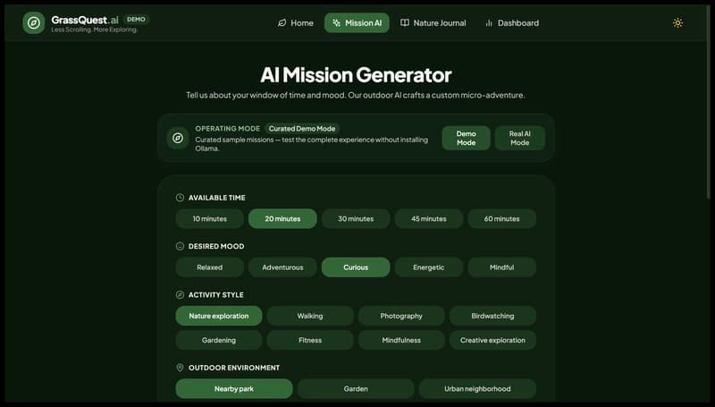Select 30 minutes available time
This screenshot has height=407, width=715.
(356, 219)
